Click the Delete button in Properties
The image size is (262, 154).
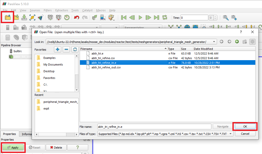56,148
